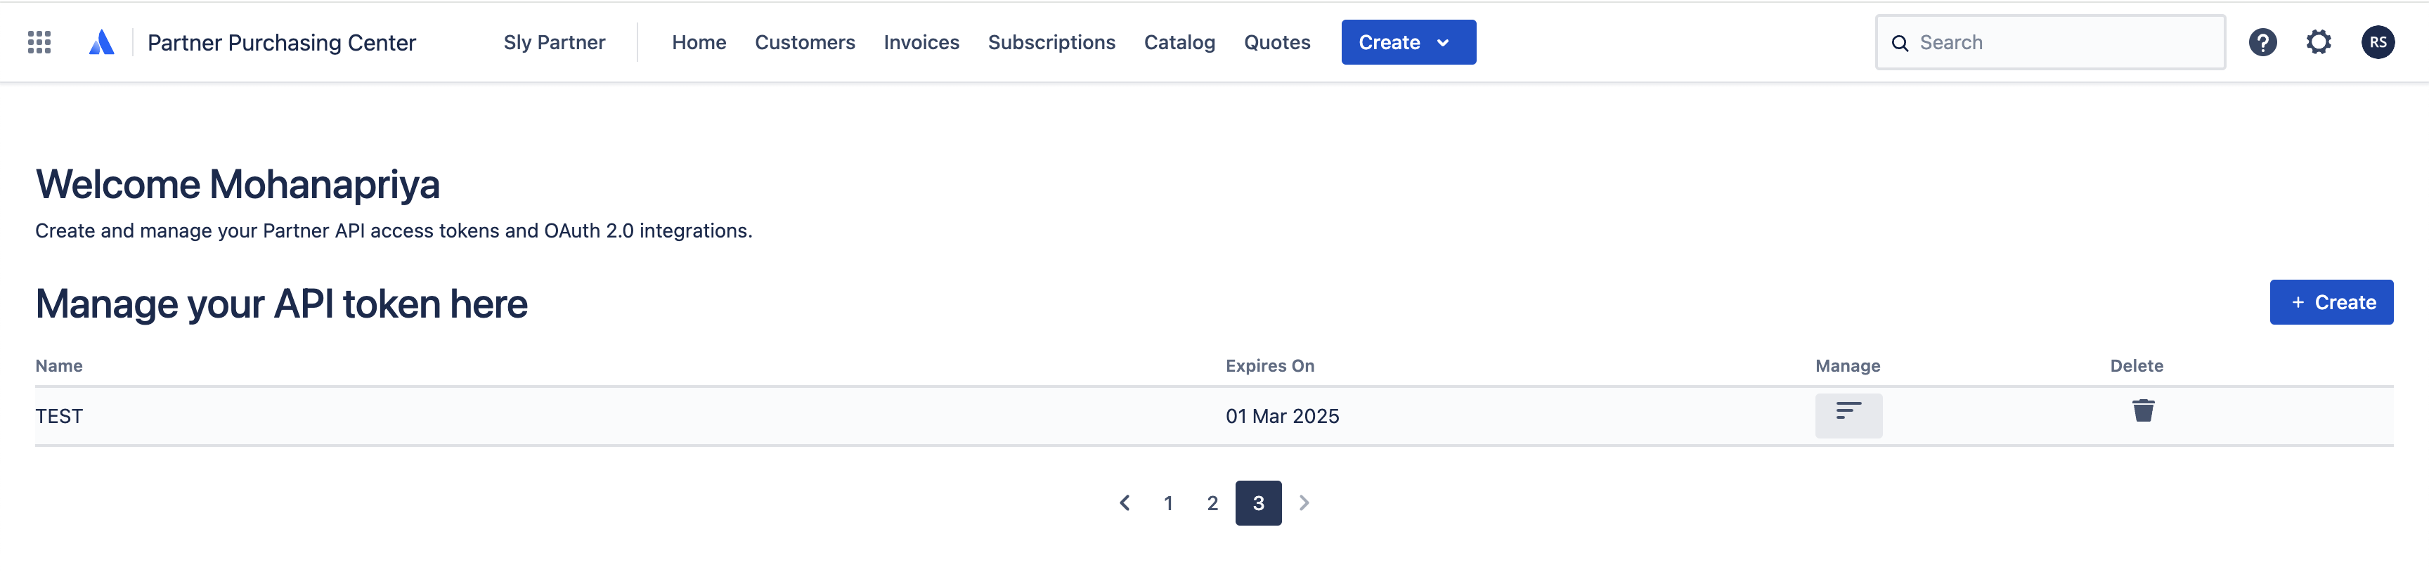The height and width of the screenshot is (572, 2429).
Task: Select pagination page 2
Action: 1212,503
